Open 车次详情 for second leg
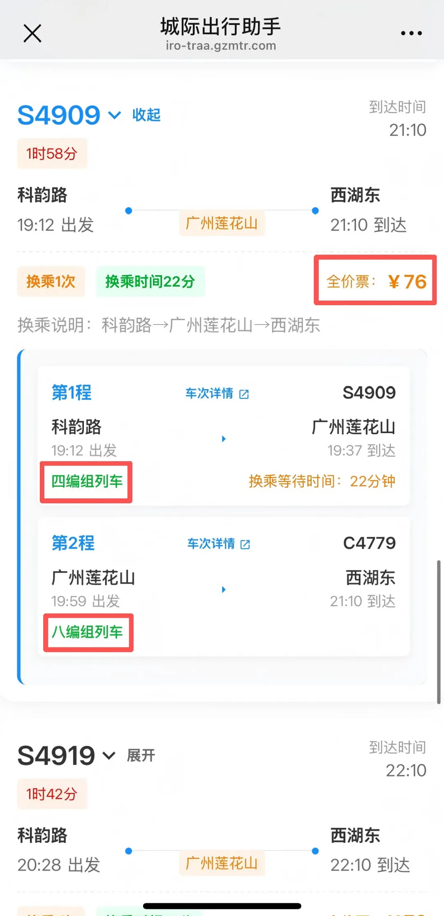 (211, 544)
